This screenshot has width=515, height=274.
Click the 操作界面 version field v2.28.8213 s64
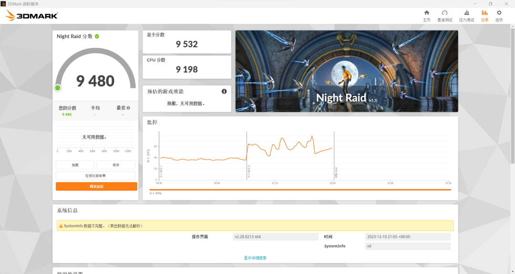pyautogui.click(x=275, y=236)
